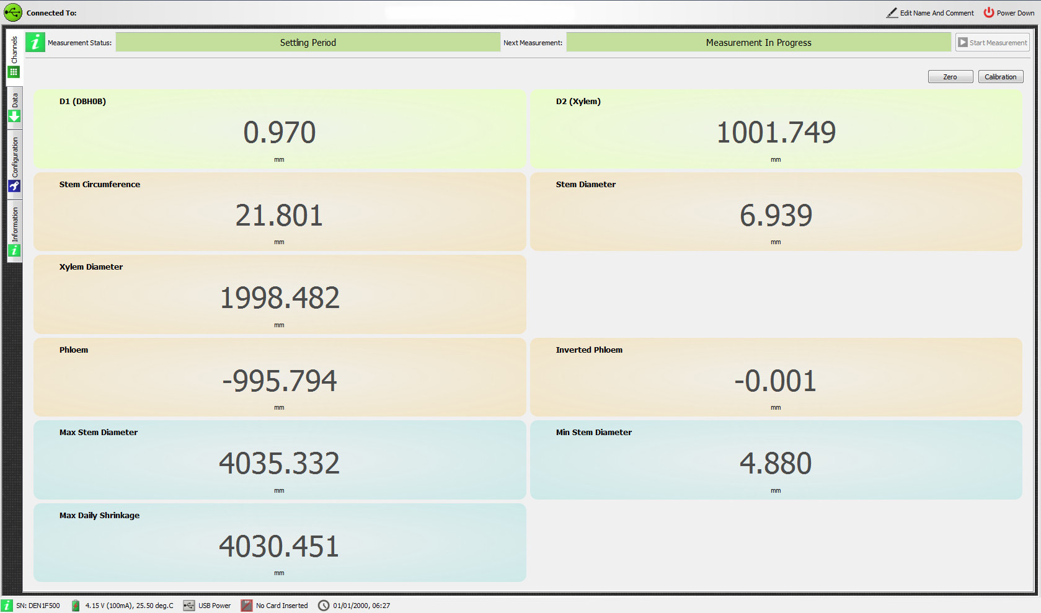Click the serial number info icon
Viewport: 1041px width, 613px height.
[x=7, y=606]
